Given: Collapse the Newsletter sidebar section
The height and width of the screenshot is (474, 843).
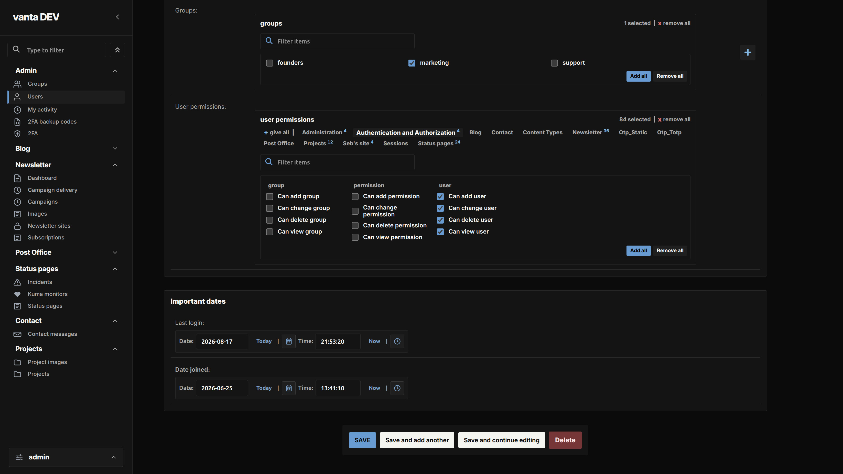Looking at the screenshot, I should point(115,165).
